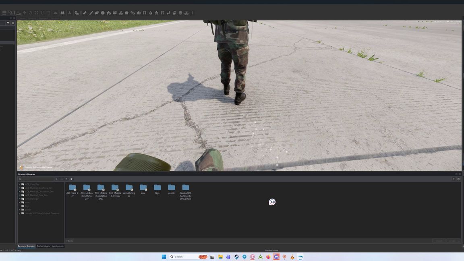Go back with Resource Browser left arrow
The image size is (464, 261).
(x=57, y=179)
